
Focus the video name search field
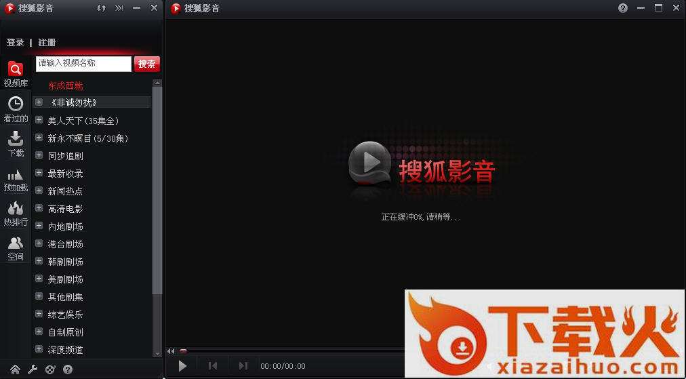pyautogui.click(x=83, y=64)
